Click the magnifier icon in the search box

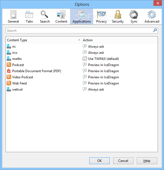(x=155, y=30)
